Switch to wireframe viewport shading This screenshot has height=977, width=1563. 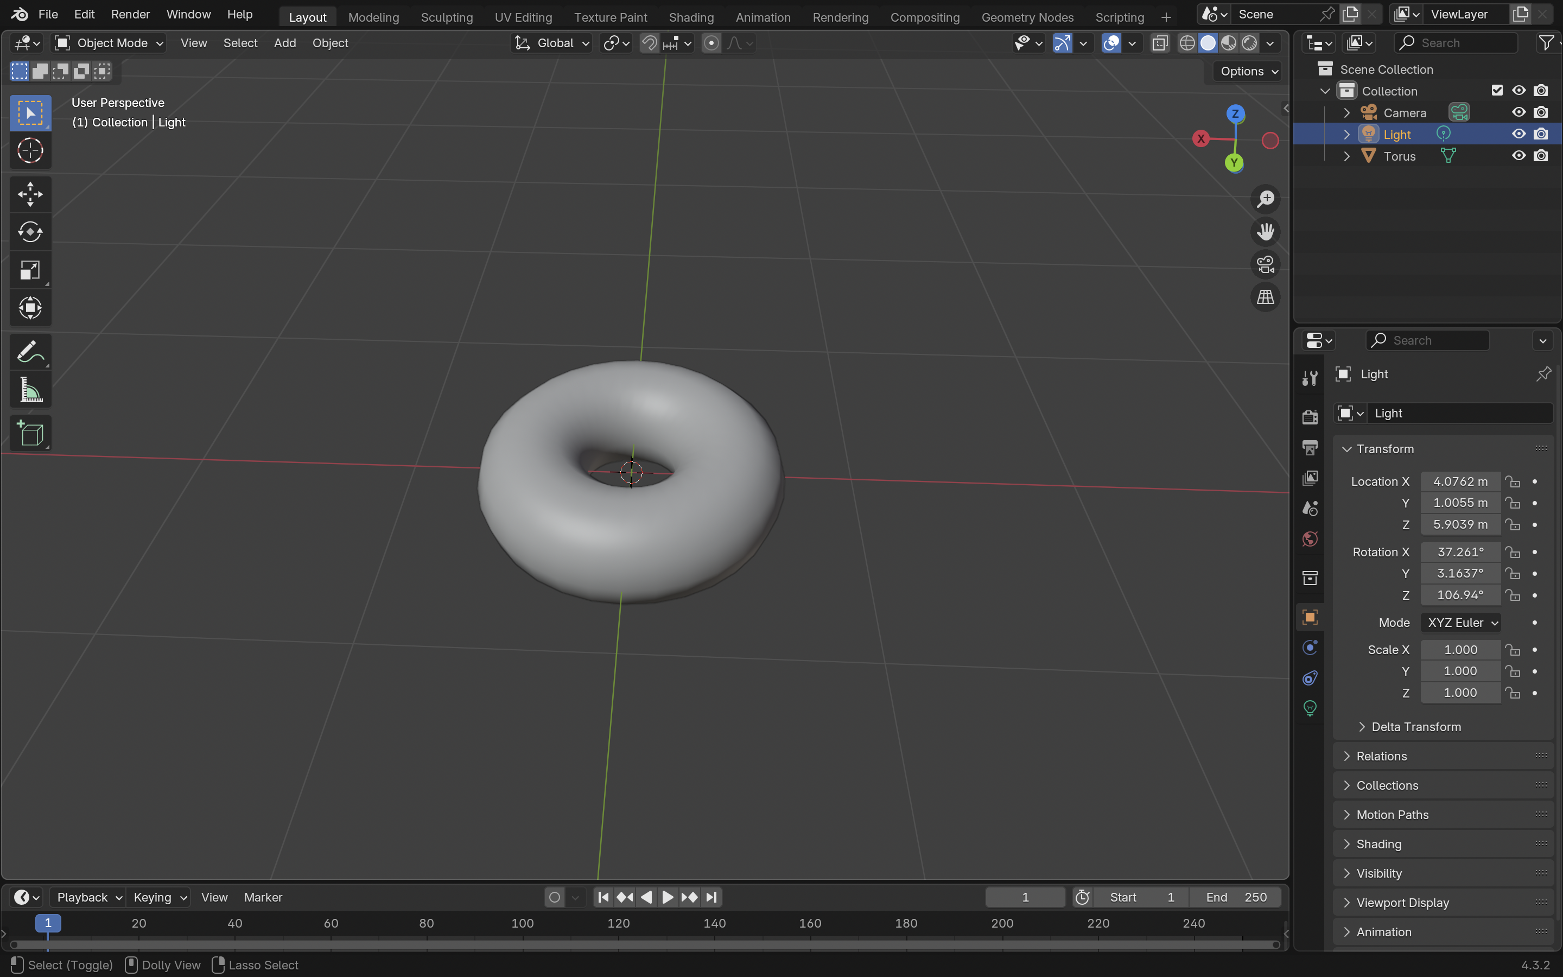tap(1187, 43)
